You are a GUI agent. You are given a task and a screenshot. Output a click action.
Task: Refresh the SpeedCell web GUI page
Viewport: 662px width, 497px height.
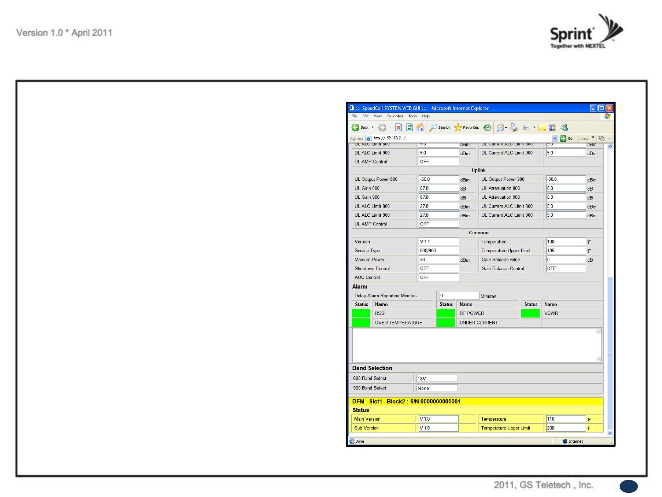(410, 127)
